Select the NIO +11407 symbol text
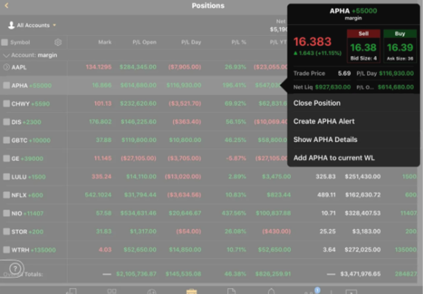 pos(27,213)
